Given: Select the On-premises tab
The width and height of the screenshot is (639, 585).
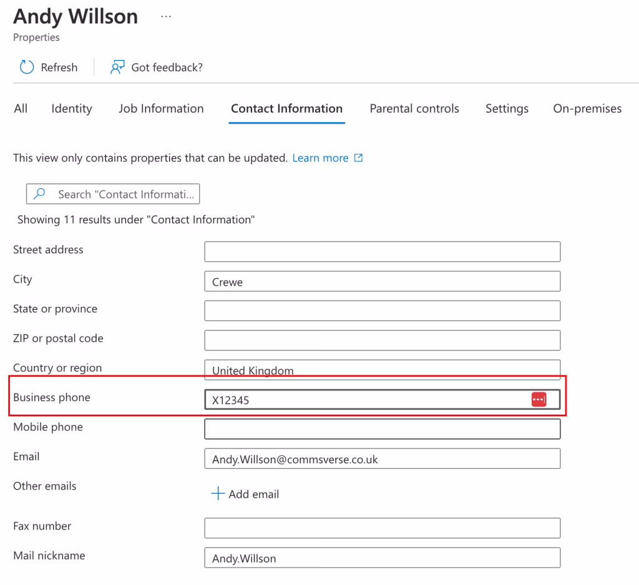Looking at the screenshot, I should [587, 109].
